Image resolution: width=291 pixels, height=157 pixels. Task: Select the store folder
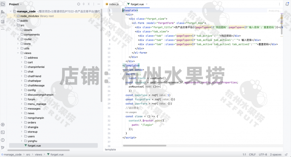click(x=27, y=44)
